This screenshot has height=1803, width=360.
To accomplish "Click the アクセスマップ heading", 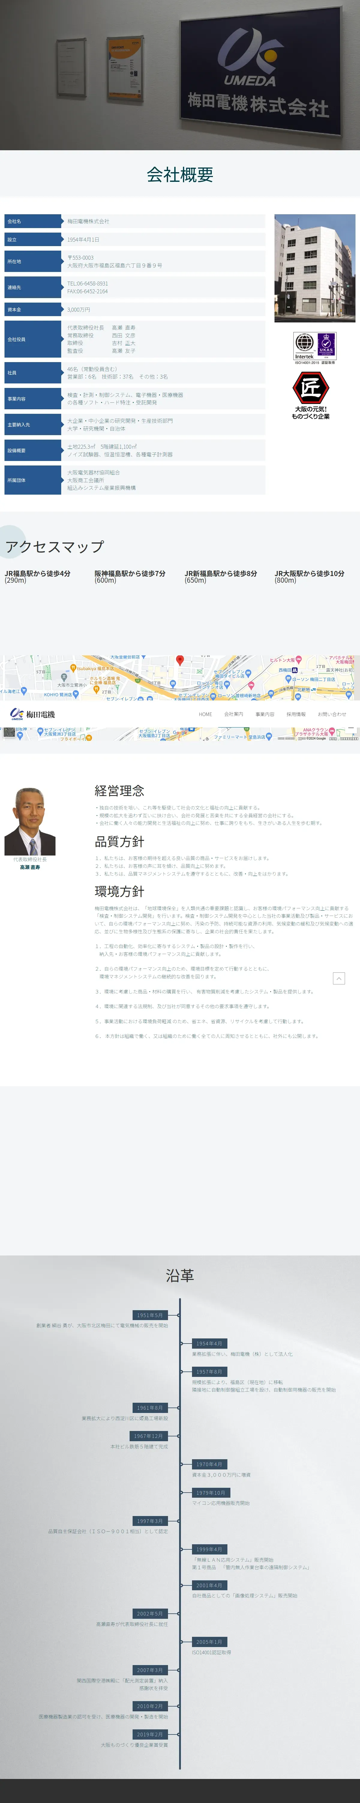I will coord(55,547).
